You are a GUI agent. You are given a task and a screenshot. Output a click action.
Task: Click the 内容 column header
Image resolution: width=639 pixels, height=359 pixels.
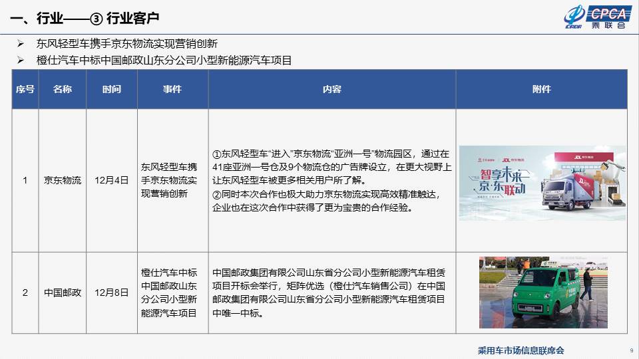tap(332, 89)
